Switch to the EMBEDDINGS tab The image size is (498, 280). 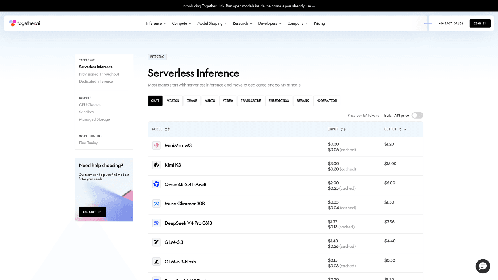279,101
